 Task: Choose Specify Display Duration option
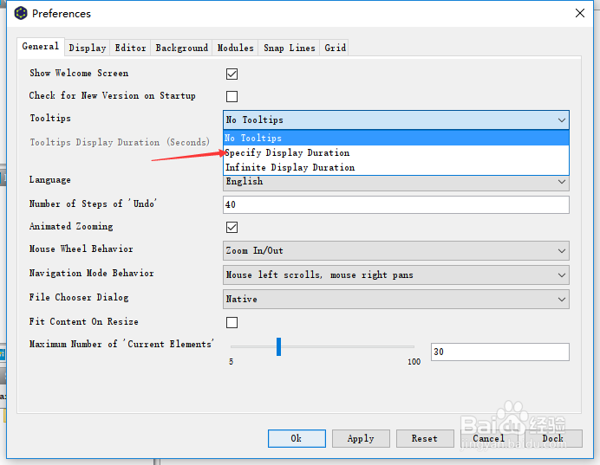396,152
